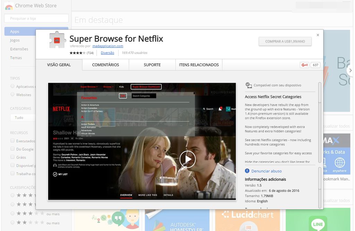Select Apps in the store sidebar
Viewport: 355px width, 231px height.
coord(20,31)
